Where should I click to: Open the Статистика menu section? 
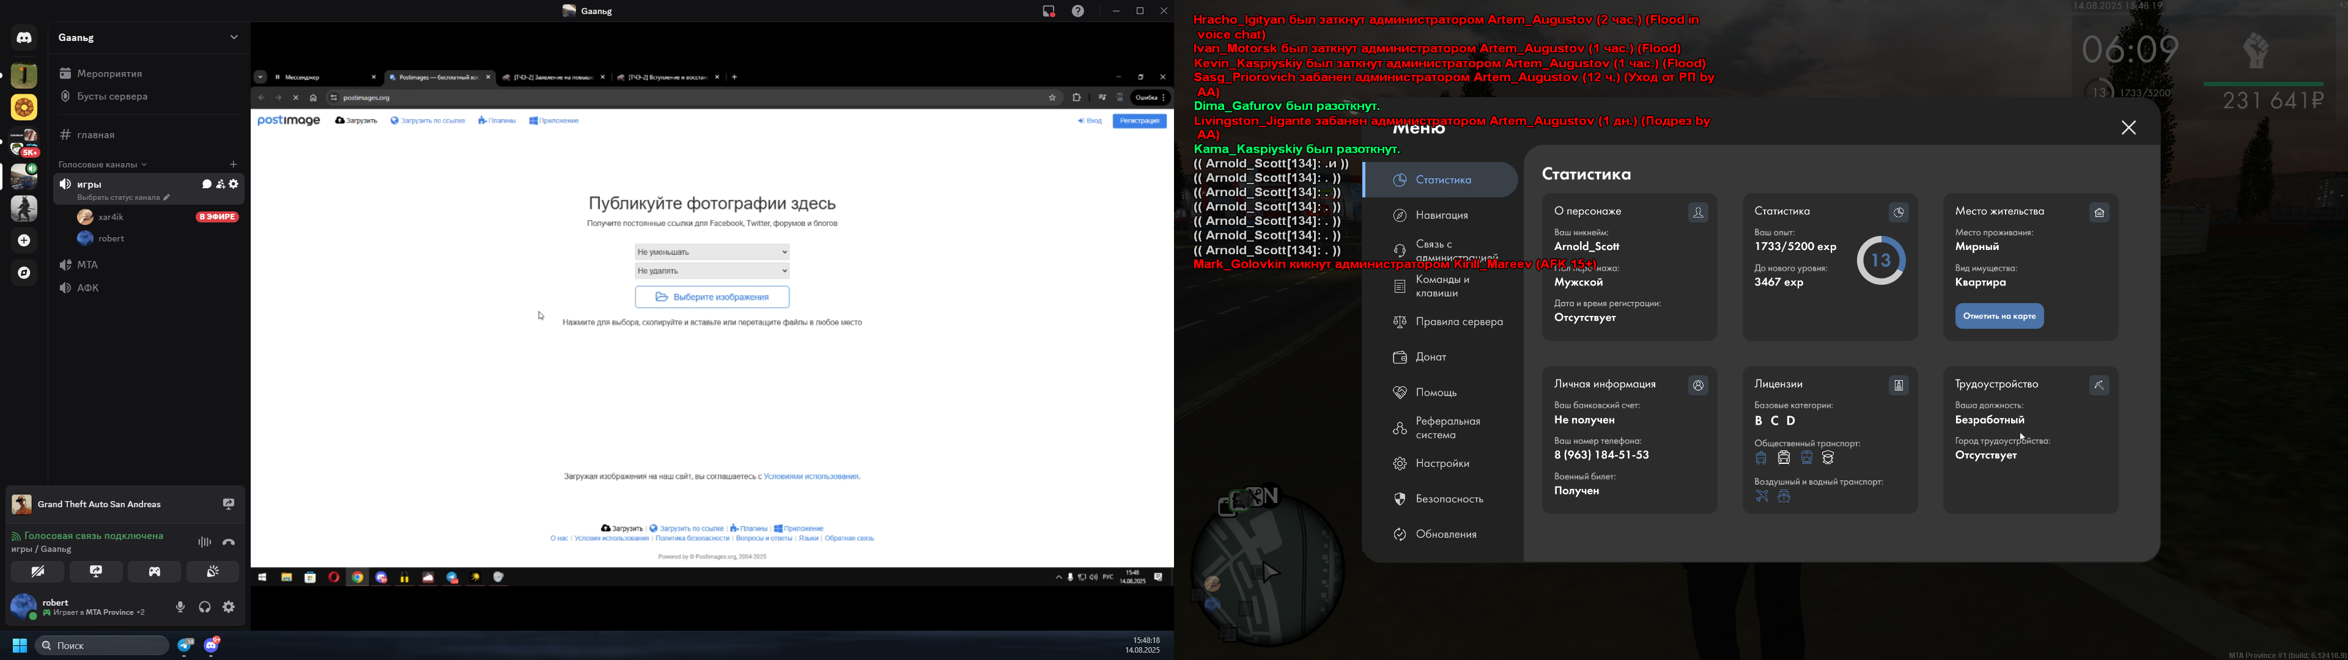1441,180
